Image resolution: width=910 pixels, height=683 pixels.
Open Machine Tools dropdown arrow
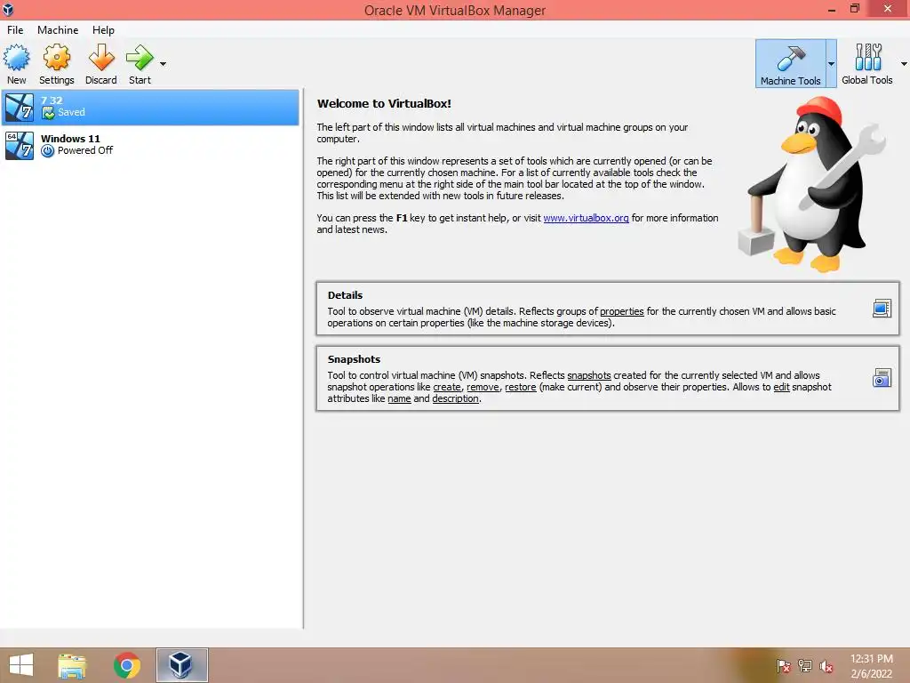coord(831,63)
